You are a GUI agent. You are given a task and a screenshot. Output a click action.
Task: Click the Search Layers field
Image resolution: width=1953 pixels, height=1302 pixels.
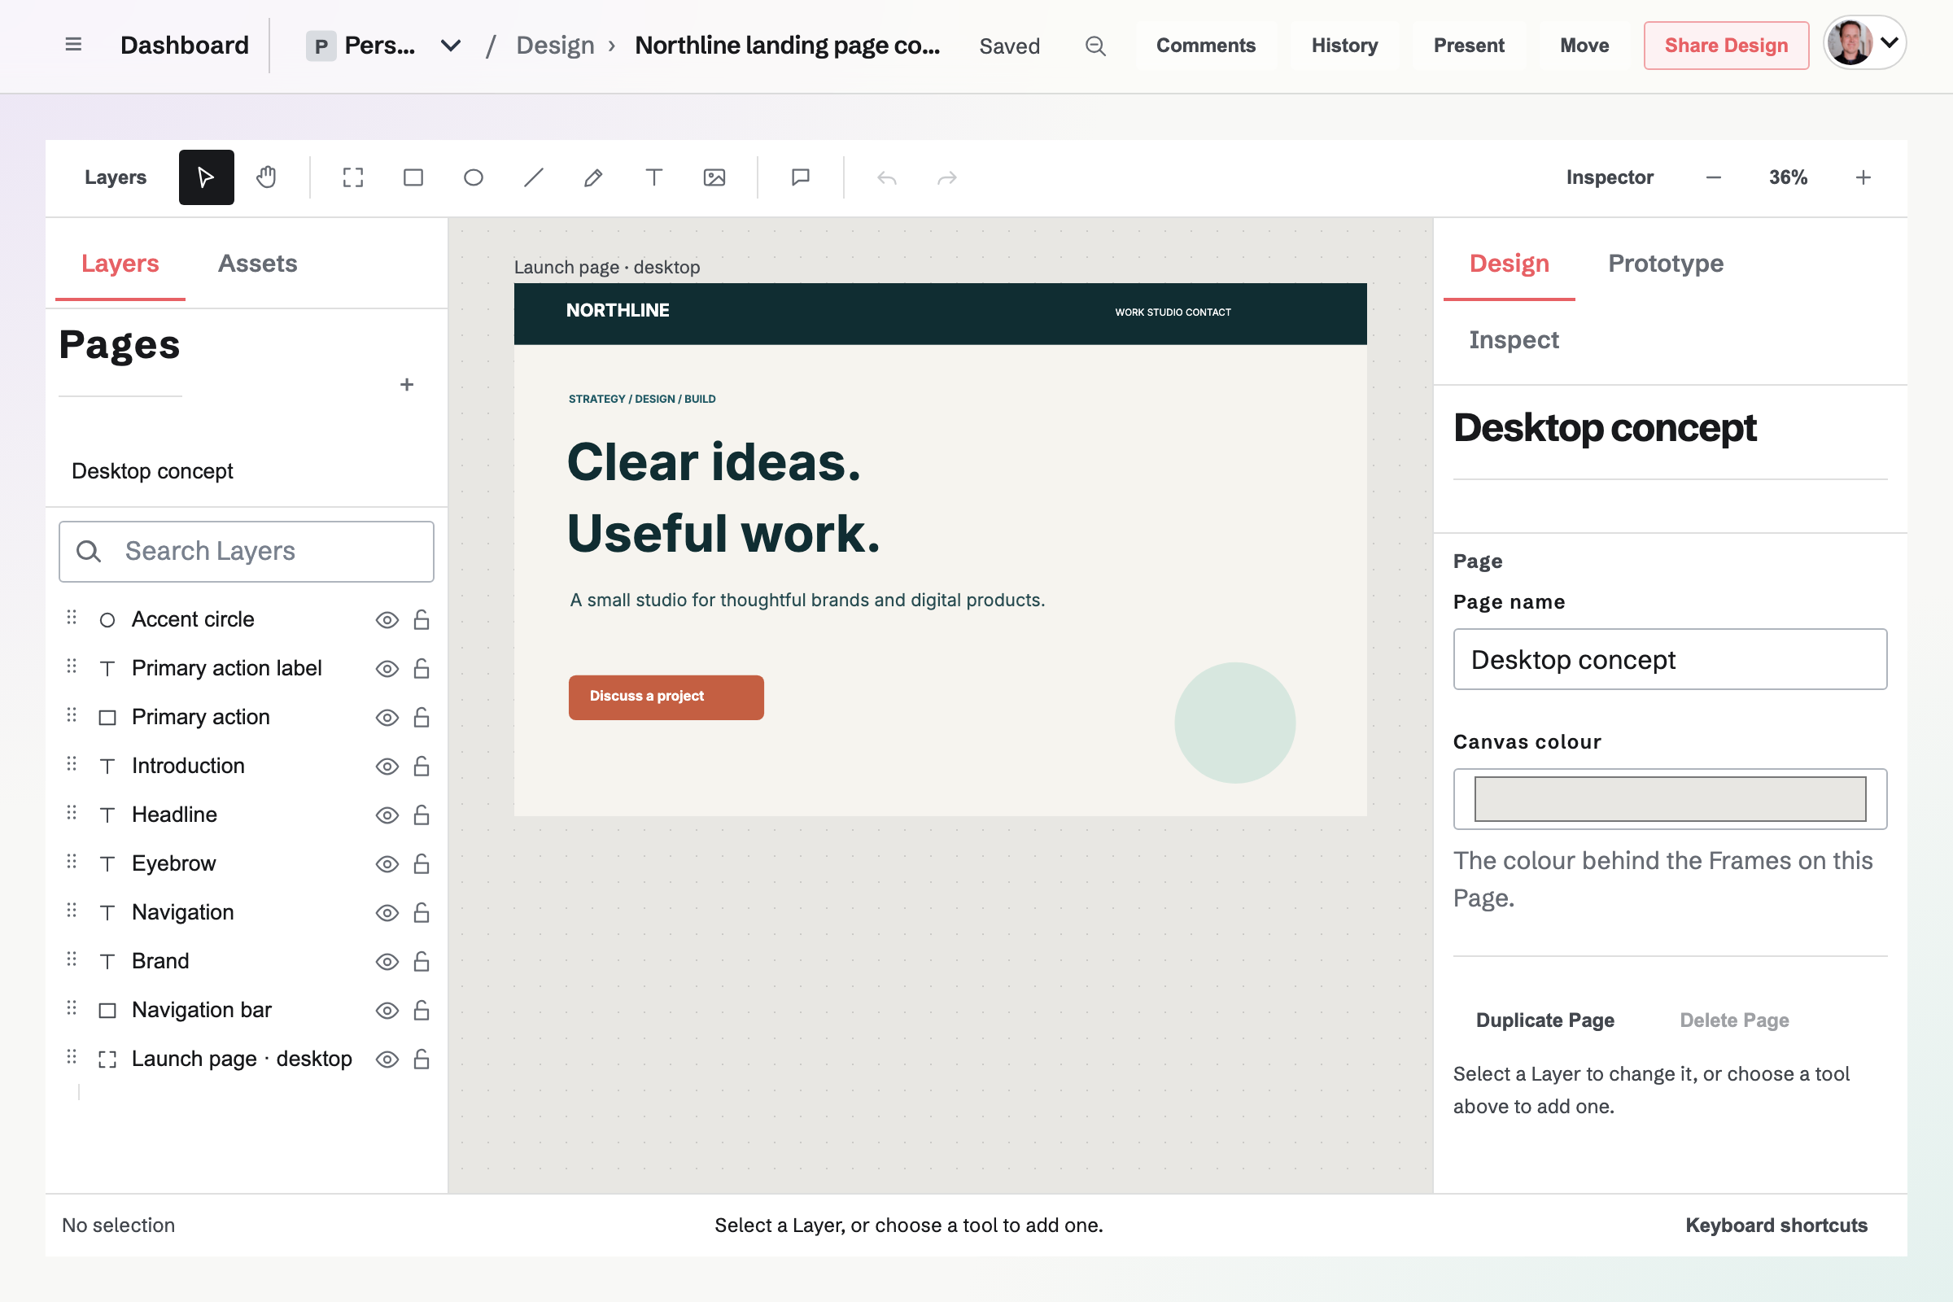pyautogui.click(x=246, y=552)
